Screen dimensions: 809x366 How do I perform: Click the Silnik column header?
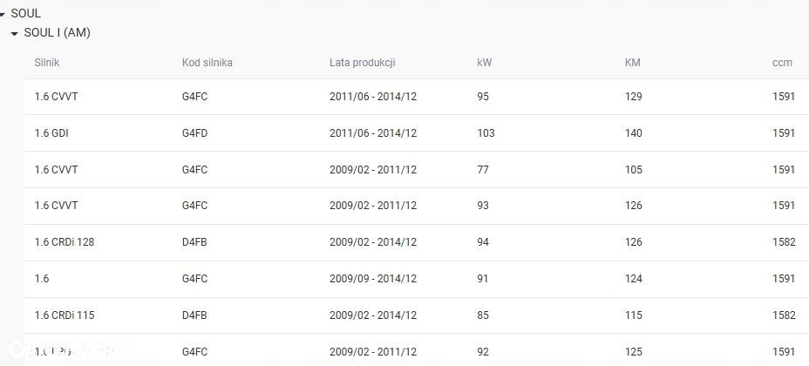[46, 63]
